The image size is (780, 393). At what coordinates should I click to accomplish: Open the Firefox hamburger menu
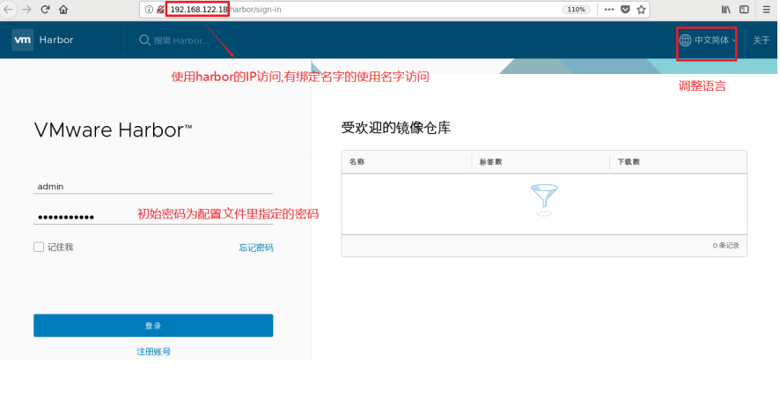pos(766,10)
